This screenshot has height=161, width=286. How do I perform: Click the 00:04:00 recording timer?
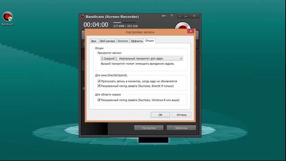(x=96, y=25)
